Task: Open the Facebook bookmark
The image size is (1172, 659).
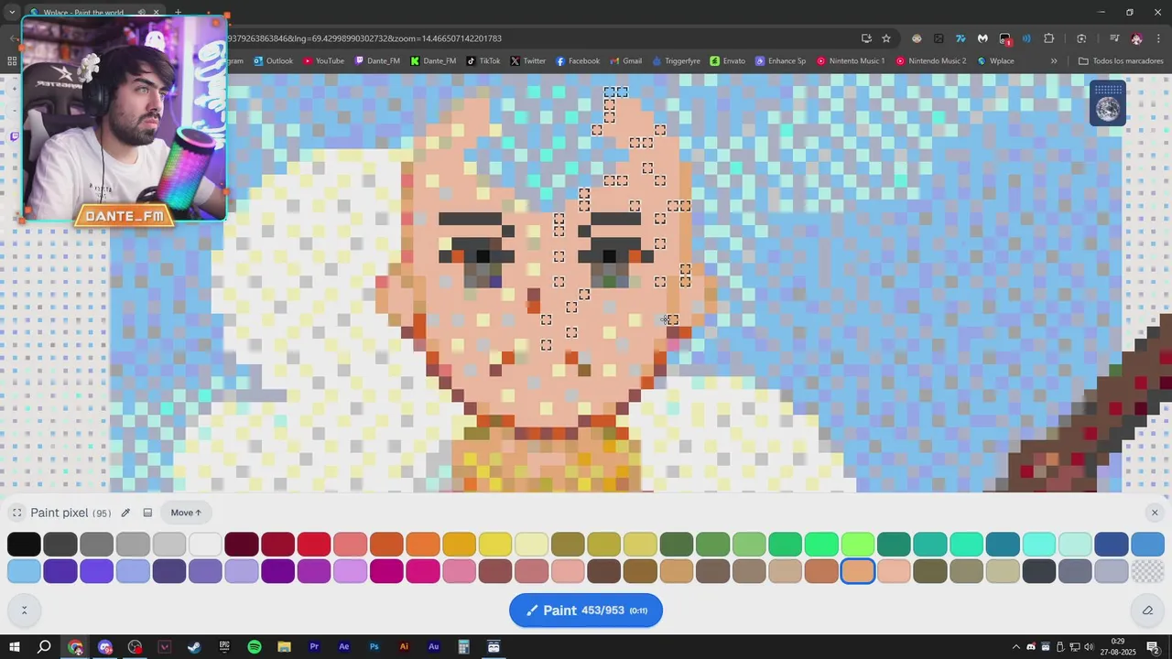Action: point(578,61)
